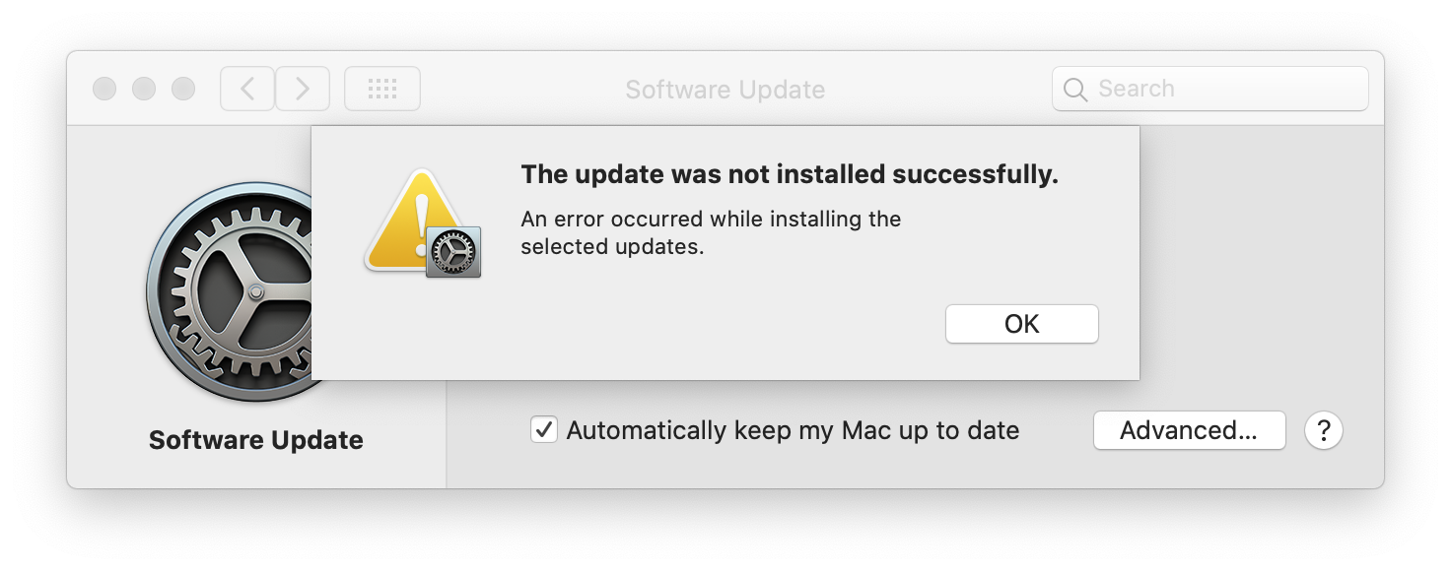Image resolution: width=1451 pixels, height=571 pixels.
Task: Open help with the question mark button
Action: pyautogui.click(x=1324, y=430)
